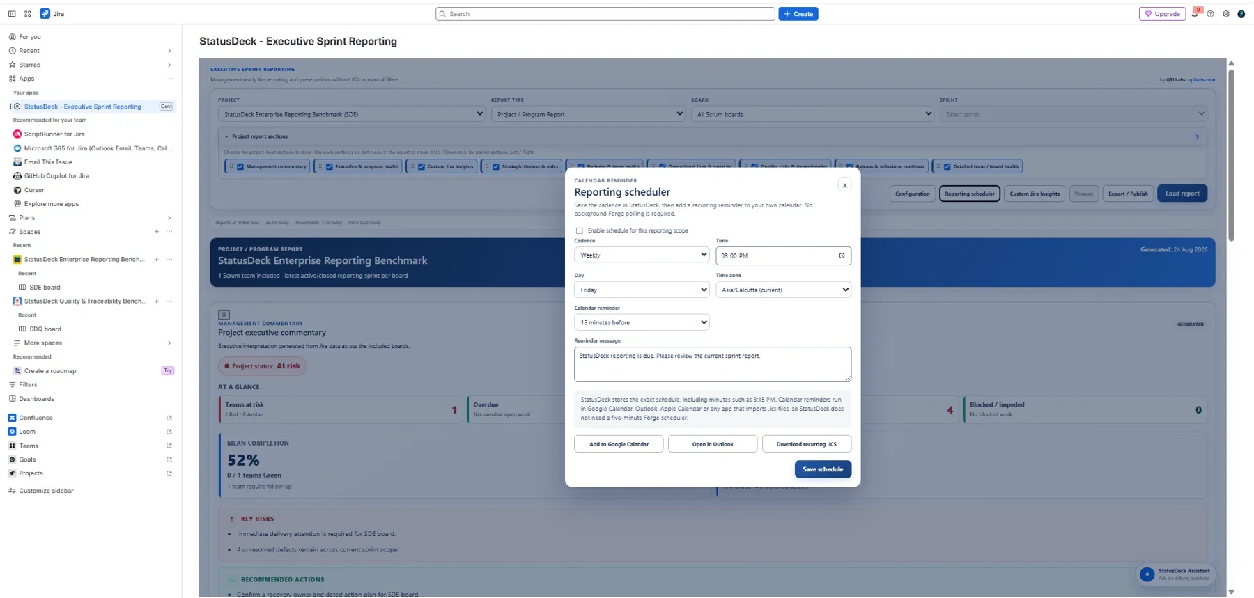This screenshot has height=598, width=1254.
Task: Open the app switcher grid icon
Action: point(28,14)
